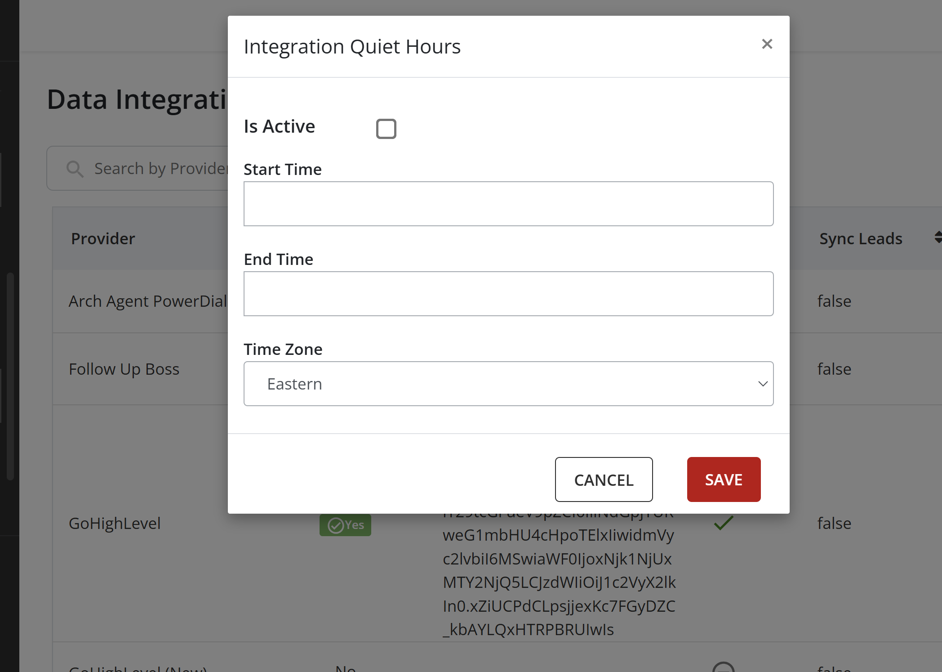Click the End Time input field
This screenshot has width=942, height=672.
click(x=508, y=294)
